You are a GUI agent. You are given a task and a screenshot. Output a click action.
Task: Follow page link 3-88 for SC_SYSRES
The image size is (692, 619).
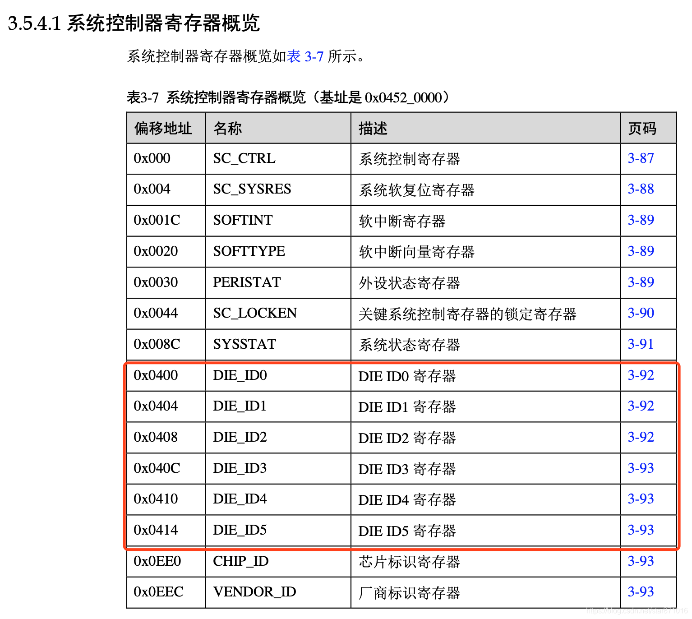(641, 189)
